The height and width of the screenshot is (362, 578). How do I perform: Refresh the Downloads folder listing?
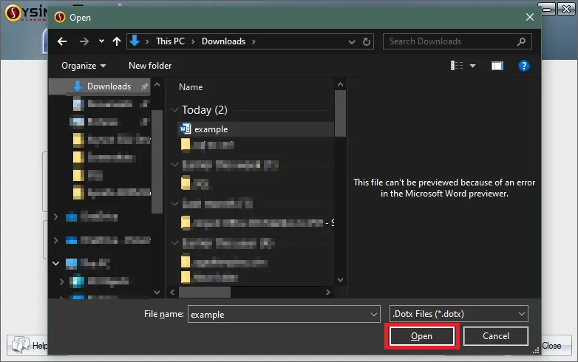pyautogui.click(x=366, y=41)
